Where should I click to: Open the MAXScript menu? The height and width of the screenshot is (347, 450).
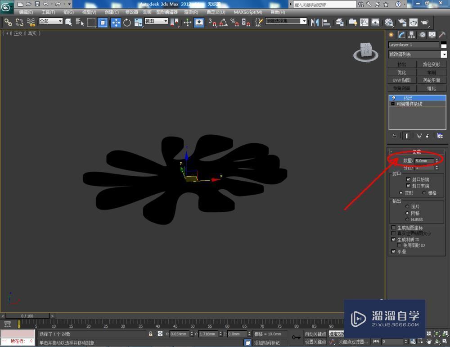247,12
